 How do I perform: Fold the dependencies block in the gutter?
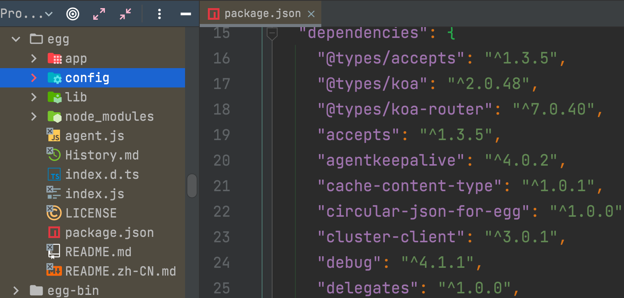coord(272,33)
